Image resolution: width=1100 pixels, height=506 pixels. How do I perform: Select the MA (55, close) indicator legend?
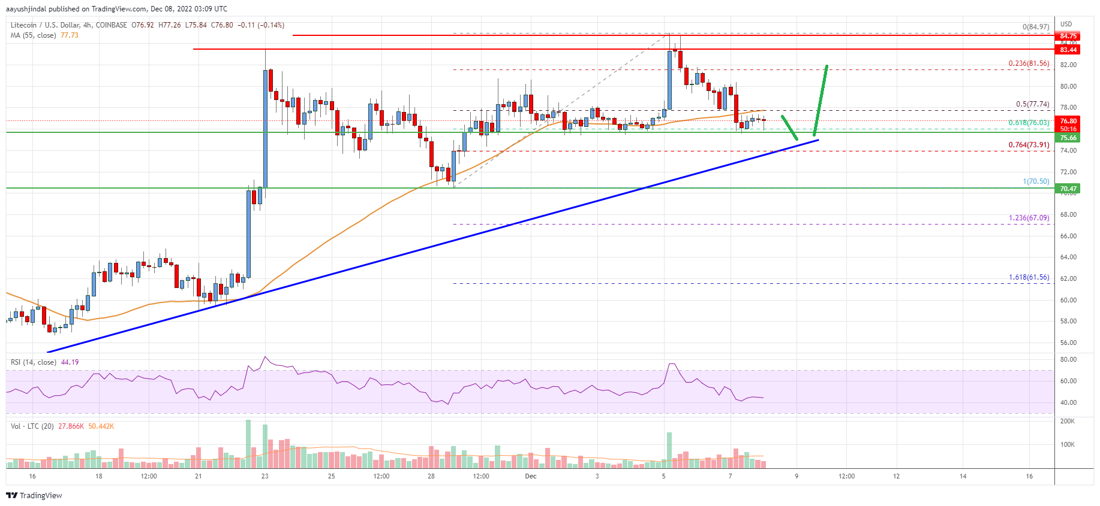point(34,35)
